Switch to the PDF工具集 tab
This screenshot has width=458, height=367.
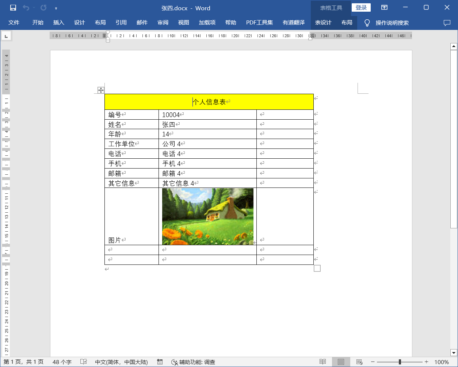[x=259, y=22]
